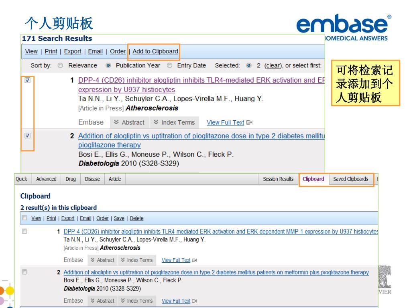Expand Index Terms for clipboard result 2
This screenshot has height=308, width=411.
point(137,301)
